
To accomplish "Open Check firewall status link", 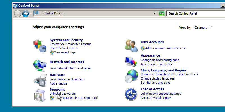I will coord(63,48).
